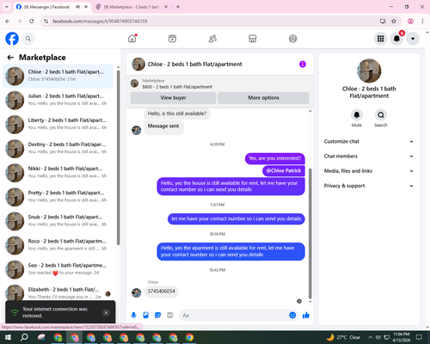The width and height of the screenshot is (430, 344).
Task: Open the Snub conversation
Action: click(58, 221)
